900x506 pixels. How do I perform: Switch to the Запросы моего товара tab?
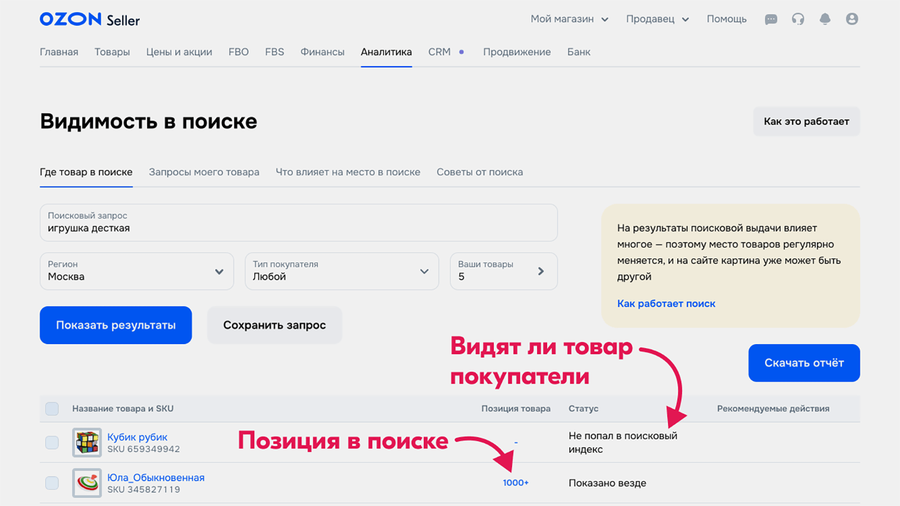pyautogui.click(x=204, y=172)
